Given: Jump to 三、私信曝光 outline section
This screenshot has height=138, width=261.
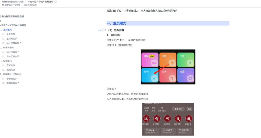Looking at the screenshot, I should [x=6, y=61].
